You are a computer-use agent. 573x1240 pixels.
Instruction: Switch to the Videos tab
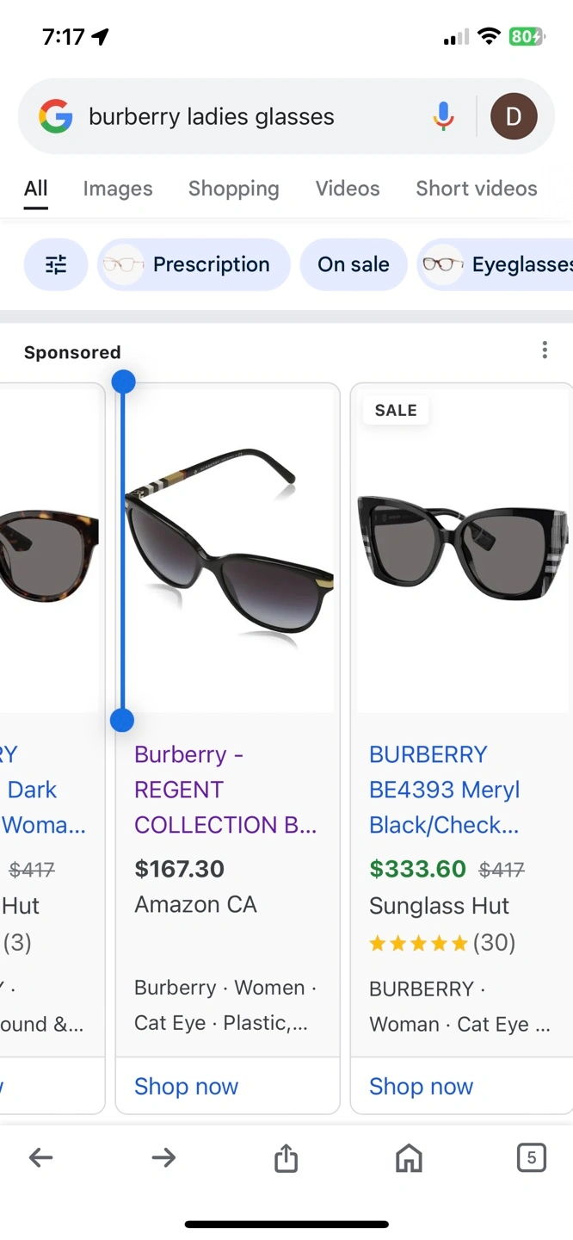348,189
